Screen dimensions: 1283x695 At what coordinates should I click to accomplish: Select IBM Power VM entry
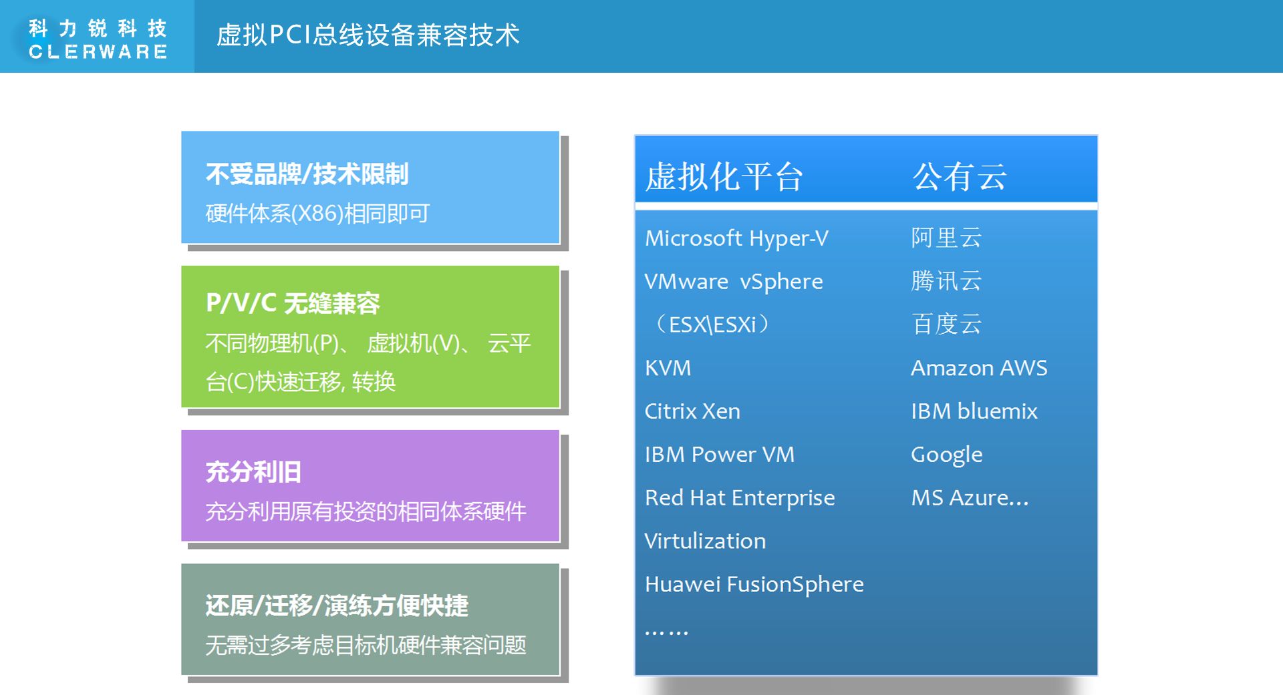[720, 455]
